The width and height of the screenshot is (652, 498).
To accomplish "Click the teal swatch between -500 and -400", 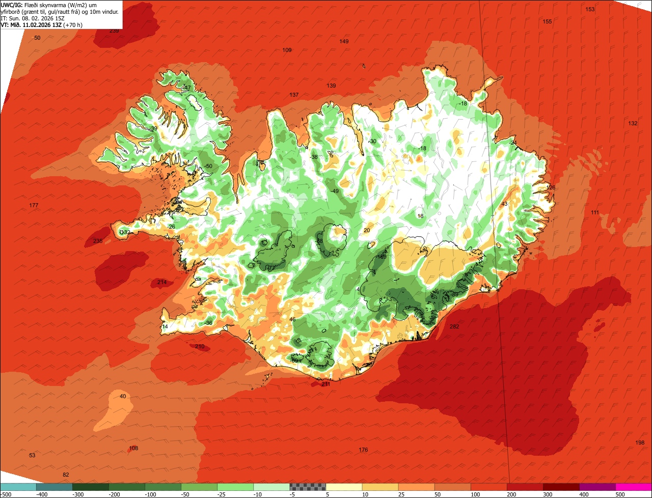I will coord(18,487).
